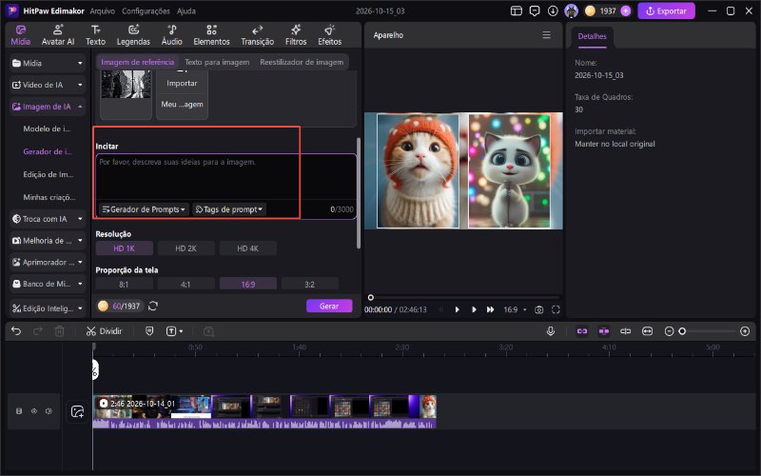The image size is (761, 476).
Task: Take a snapshot with the camera icon
Action: tap(538, 309)
